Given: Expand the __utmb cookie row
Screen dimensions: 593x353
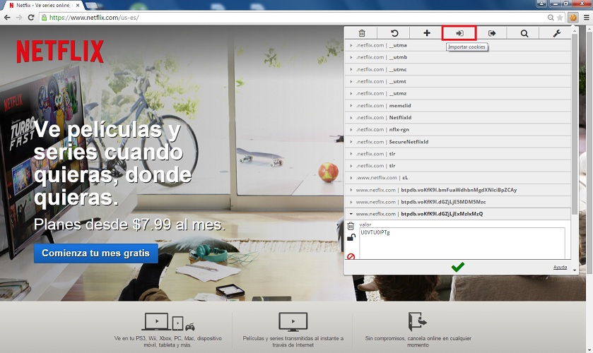Looking at the screenshot, I should point(457,57).
